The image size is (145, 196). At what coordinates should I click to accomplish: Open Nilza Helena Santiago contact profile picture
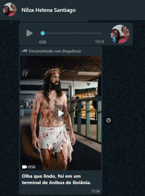[10, 9]
